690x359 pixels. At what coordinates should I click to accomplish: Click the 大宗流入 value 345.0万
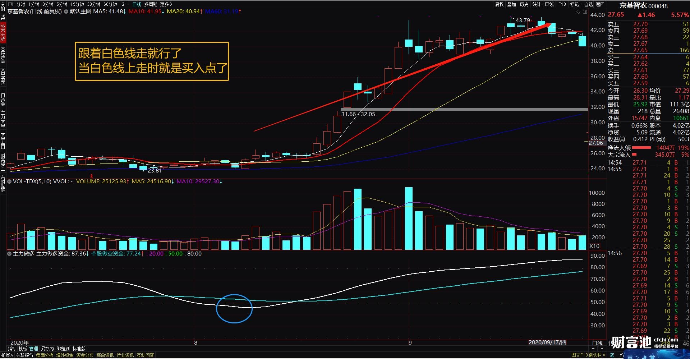(664, 155)
